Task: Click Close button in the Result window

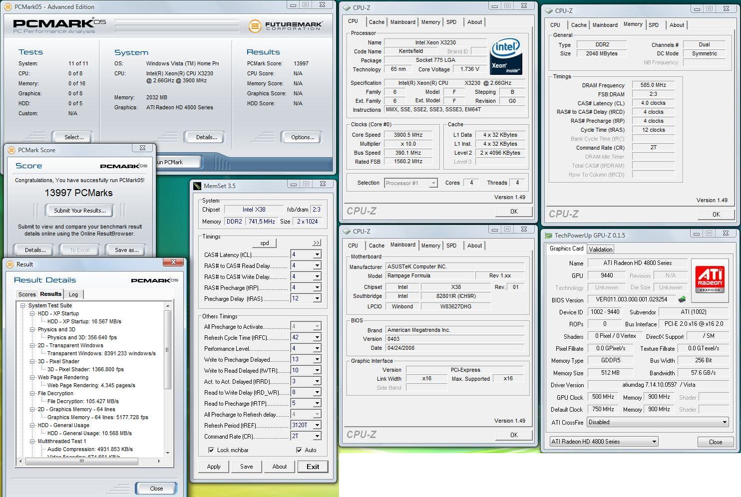Action: click(x=156, y=489)
